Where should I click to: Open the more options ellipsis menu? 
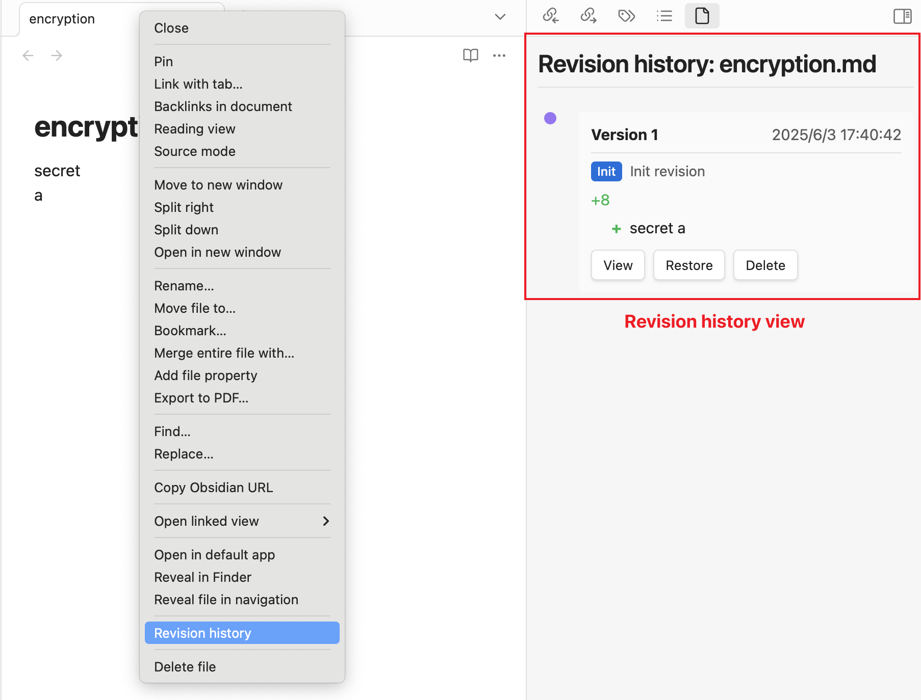pos(499,55)
